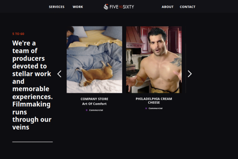Open the Services menu item
Viewport: 238px width, 159px height.
coord(57,7)
